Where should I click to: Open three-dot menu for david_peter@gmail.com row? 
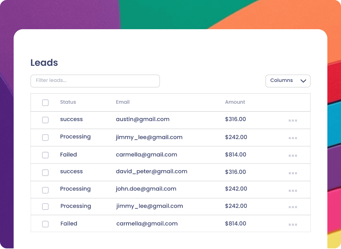293,173
